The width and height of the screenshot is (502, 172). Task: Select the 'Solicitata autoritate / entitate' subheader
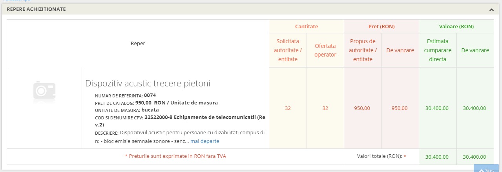[288, 50]
